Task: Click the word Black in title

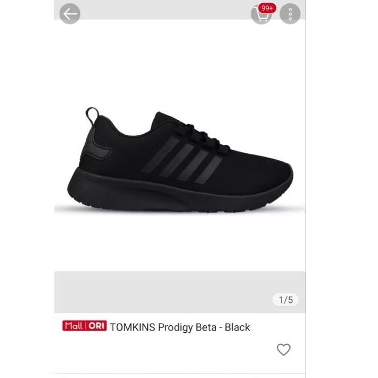Action: pyautogui.click(x=237, y=327)
